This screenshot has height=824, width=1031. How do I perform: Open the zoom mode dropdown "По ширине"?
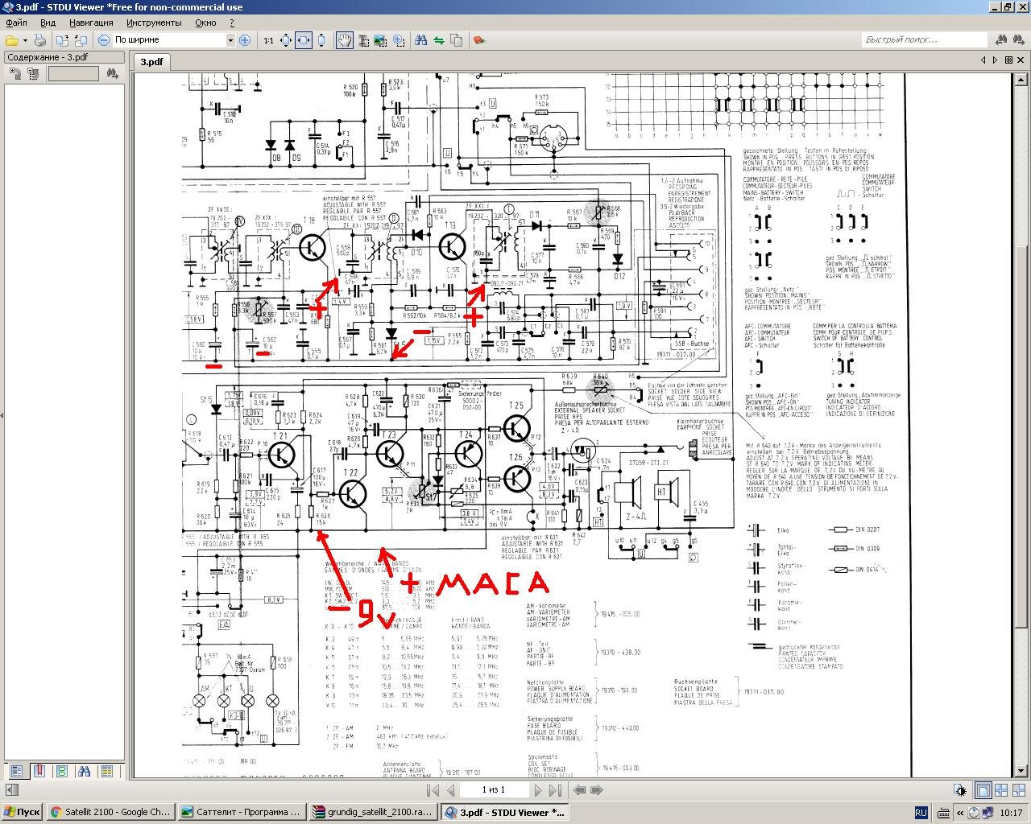(174, 40)
